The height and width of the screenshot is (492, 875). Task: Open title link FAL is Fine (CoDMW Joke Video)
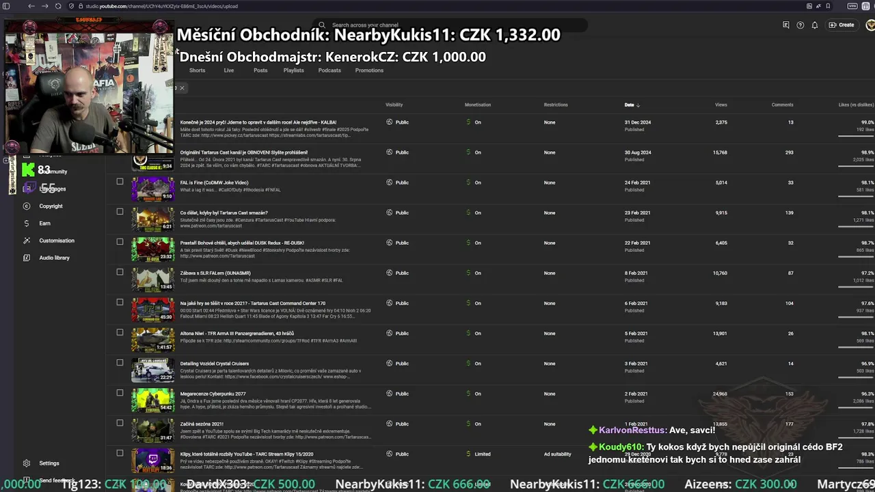(x=214, y=182)
